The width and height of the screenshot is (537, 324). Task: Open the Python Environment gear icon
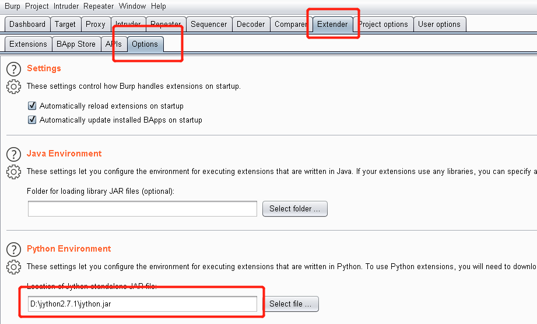(x=13, y=267)
